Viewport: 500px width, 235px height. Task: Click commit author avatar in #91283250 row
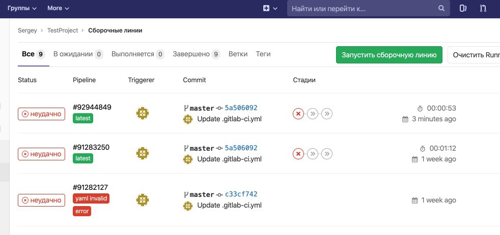[188, 159]
